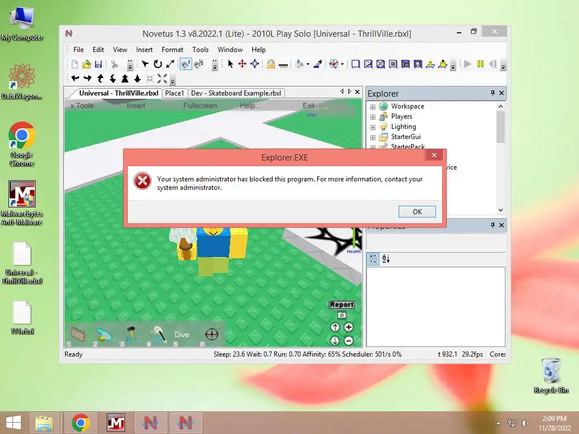
Task: Toggle Alphabetical A-Z sort in Properties
Action: [x=386, y=259]
